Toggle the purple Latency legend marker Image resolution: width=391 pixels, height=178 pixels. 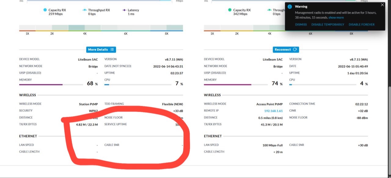click(x=124, y=10)
